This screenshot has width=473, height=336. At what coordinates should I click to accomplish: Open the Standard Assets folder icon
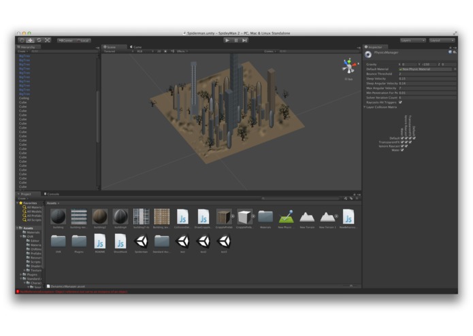click(162, 241)
